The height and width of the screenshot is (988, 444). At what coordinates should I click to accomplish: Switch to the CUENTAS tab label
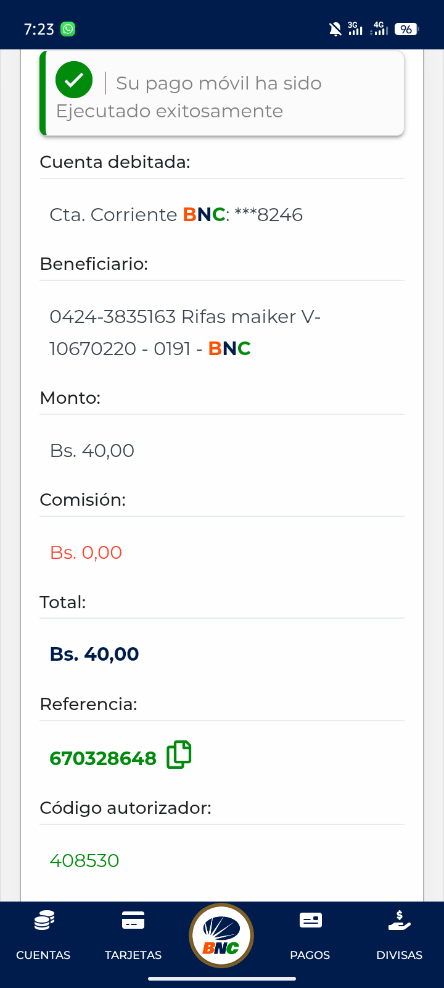pos(43,955)
